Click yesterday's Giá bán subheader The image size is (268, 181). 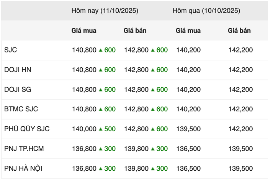pyautogui.click(x=239, y=30)
